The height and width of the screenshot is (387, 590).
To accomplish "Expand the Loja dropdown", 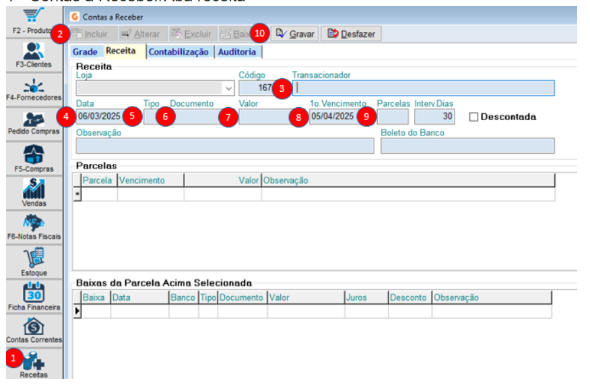I will click(x=228, y=88).
